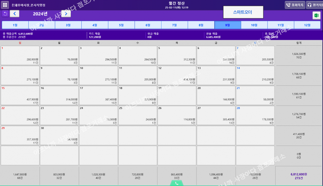323x186 pixels.
Task: Select the 10월 month tab
Action: point(254,25)
